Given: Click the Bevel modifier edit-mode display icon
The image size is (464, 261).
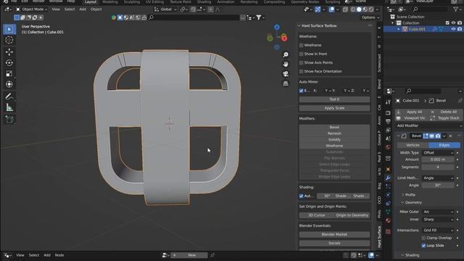Looking at the screenshot, I should pyautogui.click(x=426, y=136).
